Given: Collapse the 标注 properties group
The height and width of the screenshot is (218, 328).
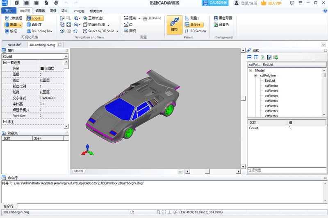Looking at the screenshot, I should click(x=5, y=121).
